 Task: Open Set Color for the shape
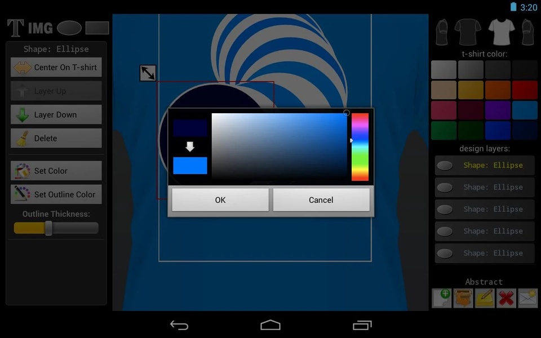(56, 170)
